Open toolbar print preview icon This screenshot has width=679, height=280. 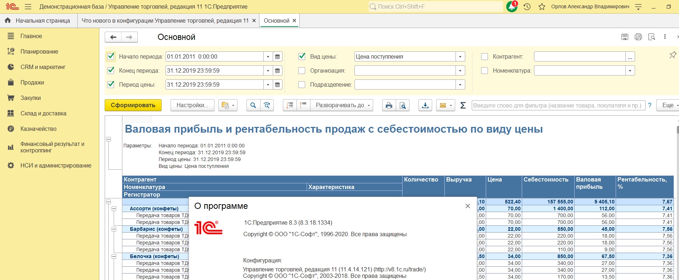click(403, 105)
